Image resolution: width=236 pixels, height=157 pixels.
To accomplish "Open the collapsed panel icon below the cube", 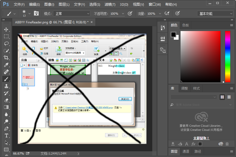I will tap(163, 50).
